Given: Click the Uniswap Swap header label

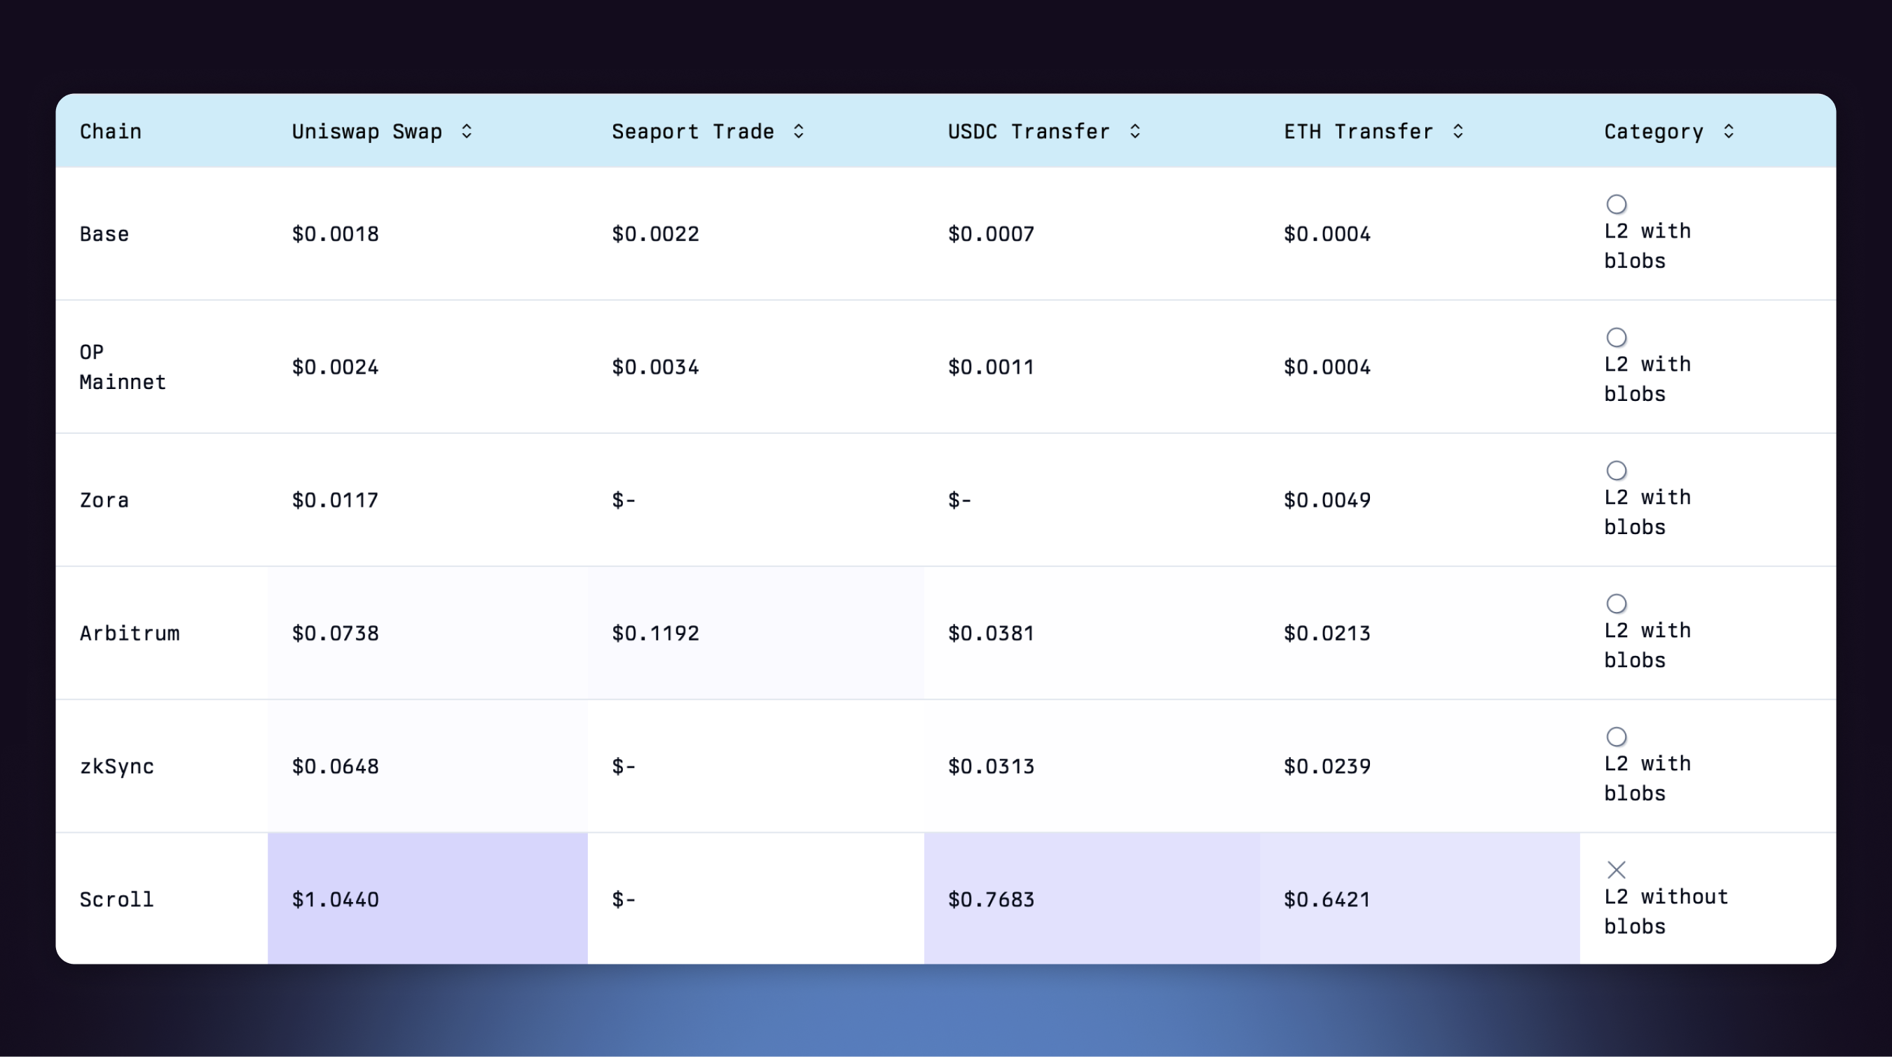Looking at the screenshot, I should [366, 132].
